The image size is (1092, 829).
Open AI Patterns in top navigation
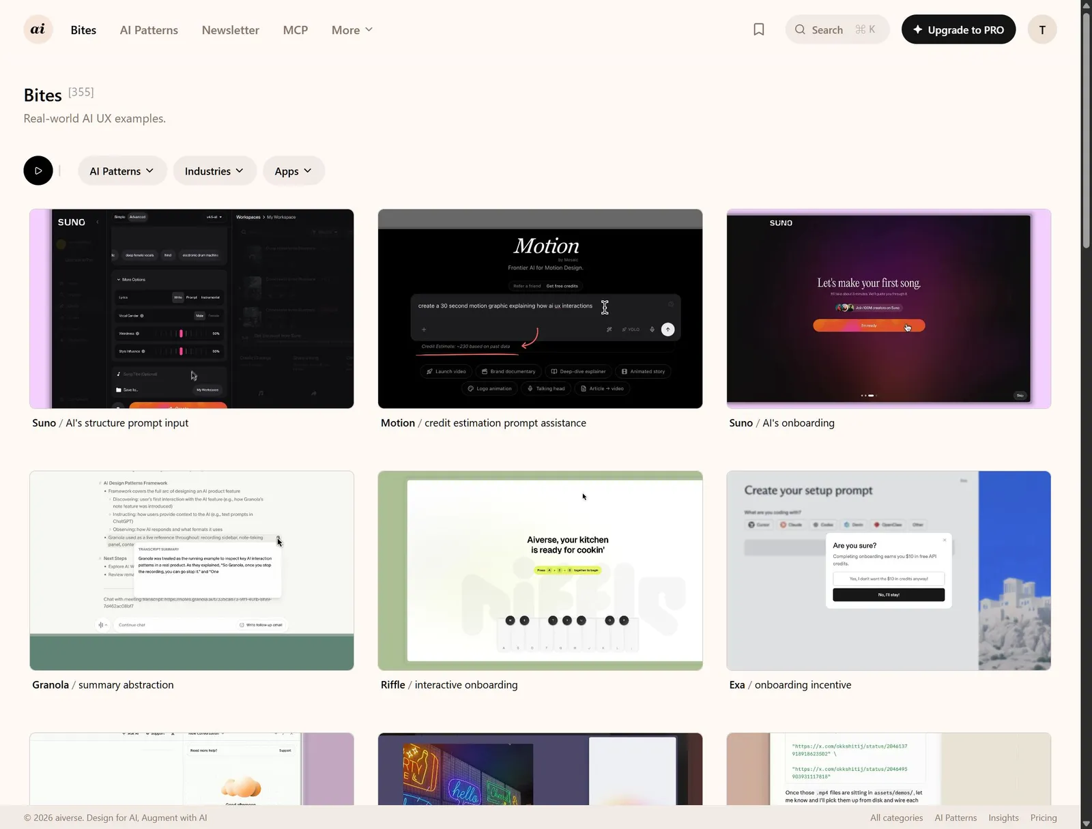(149, 30)
